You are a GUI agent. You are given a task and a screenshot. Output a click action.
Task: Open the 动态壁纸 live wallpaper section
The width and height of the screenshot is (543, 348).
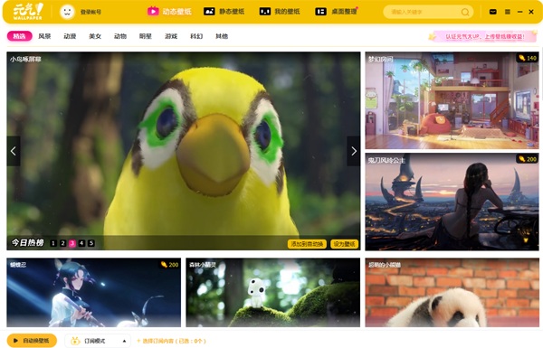pos(169,12)
